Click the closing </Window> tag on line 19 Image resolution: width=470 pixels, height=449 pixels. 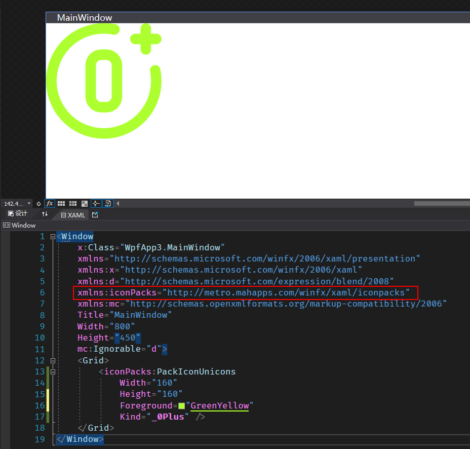coord(80,439)
